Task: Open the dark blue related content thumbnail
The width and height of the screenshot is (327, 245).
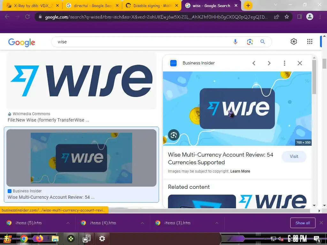Action: [202, 201]
